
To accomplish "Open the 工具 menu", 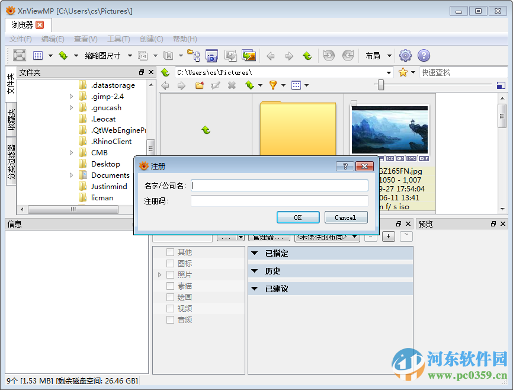I will pyautogui.click(x=118, y=39).
